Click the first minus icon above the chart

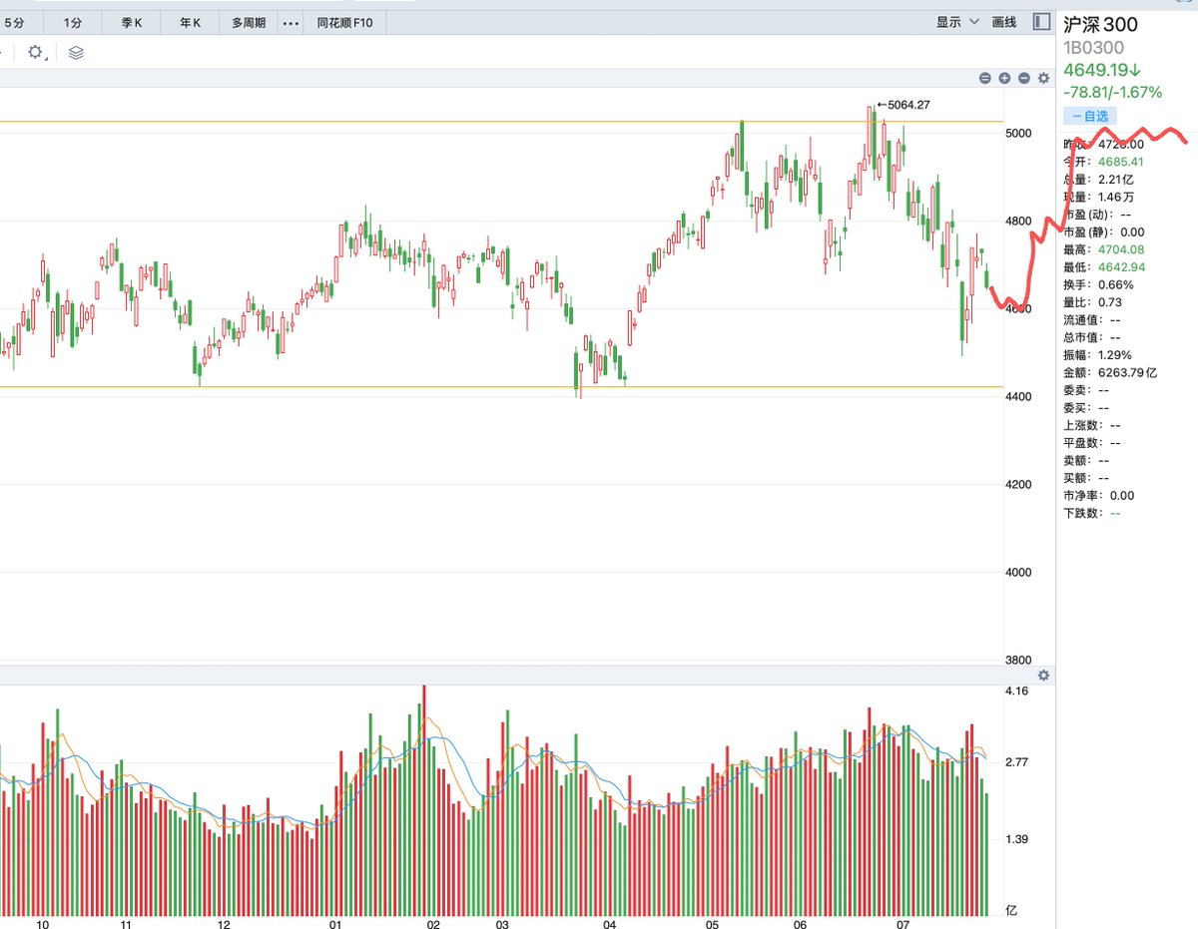click(x=985, y=78)
